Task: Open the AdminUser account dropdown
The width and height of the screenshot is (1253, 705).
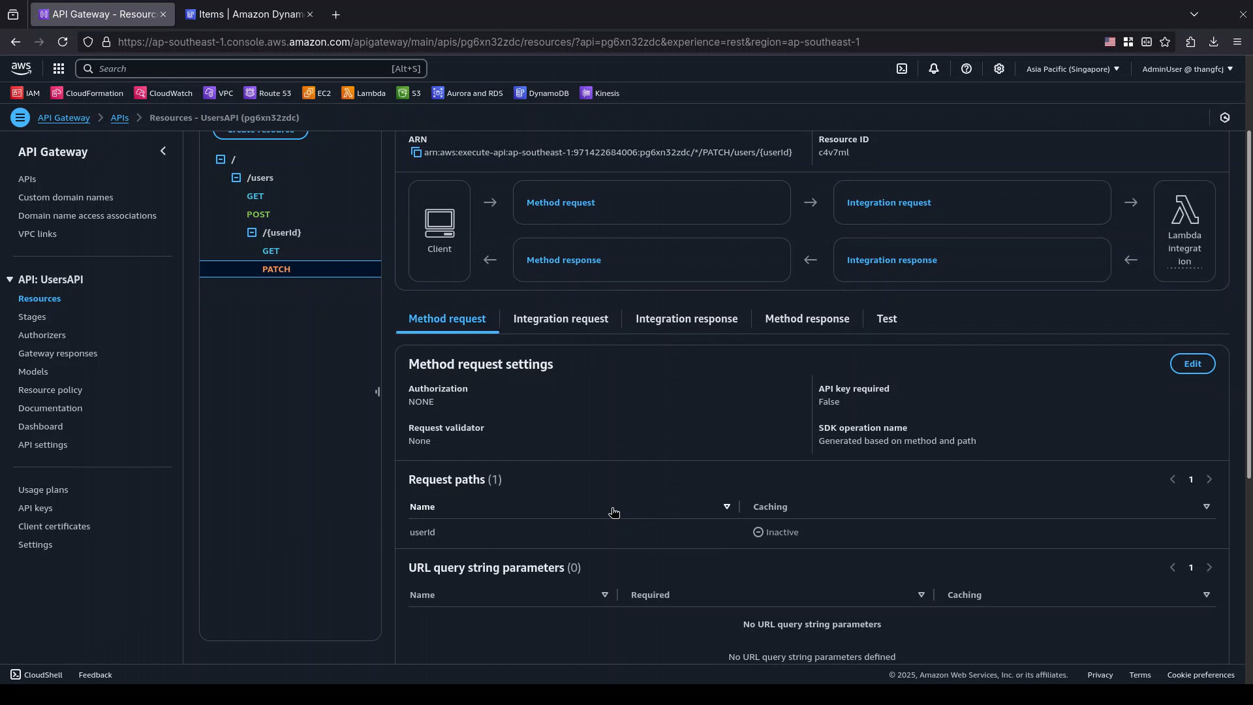Action: click(x=1187, y=69)
